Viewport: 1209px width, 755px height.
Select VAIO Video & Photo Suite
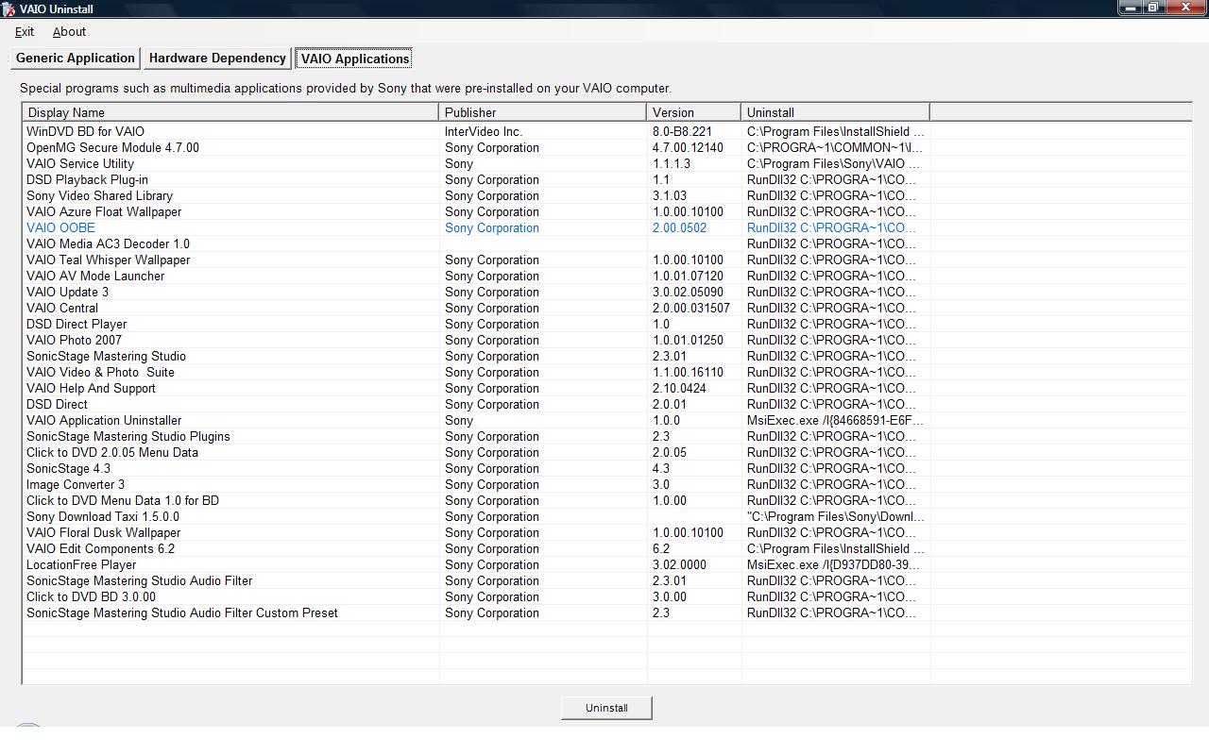tap(100, 372)
